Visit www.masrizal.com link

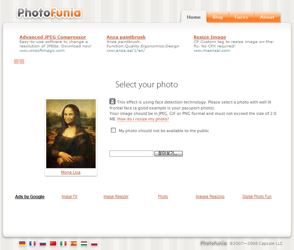(x=212, y=51)
